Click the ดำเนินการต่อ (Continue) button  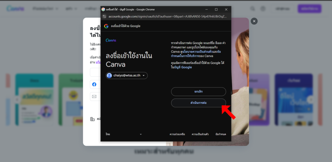[198, 103]
